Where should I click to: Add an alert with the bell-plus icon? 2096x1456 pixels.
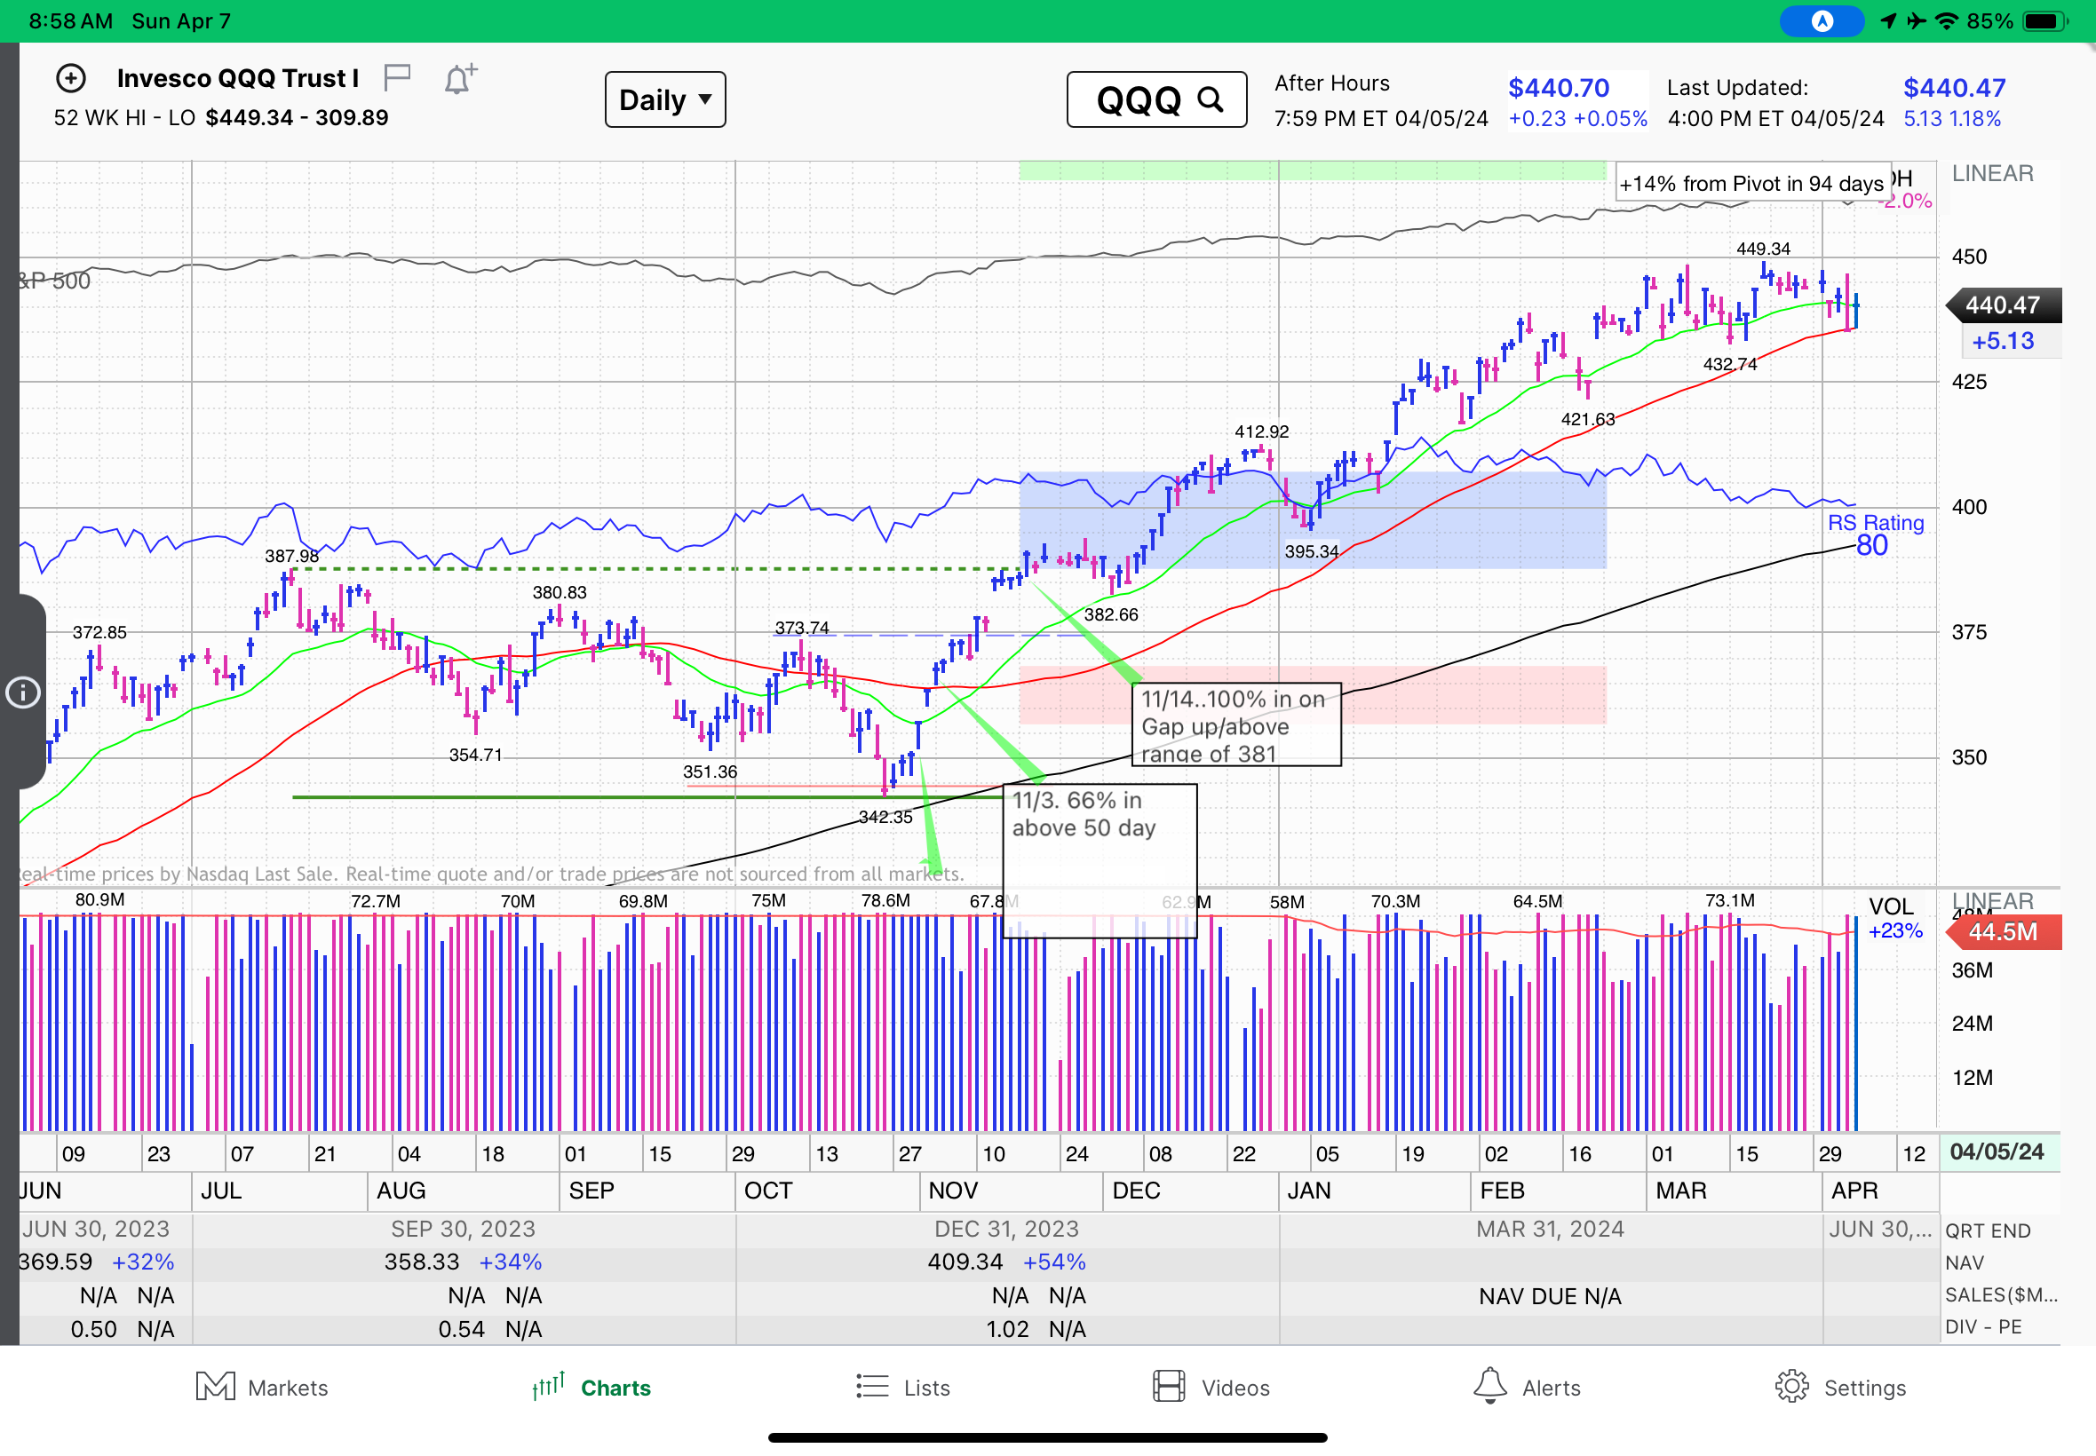pyautogui.click(x=460, y=78)
